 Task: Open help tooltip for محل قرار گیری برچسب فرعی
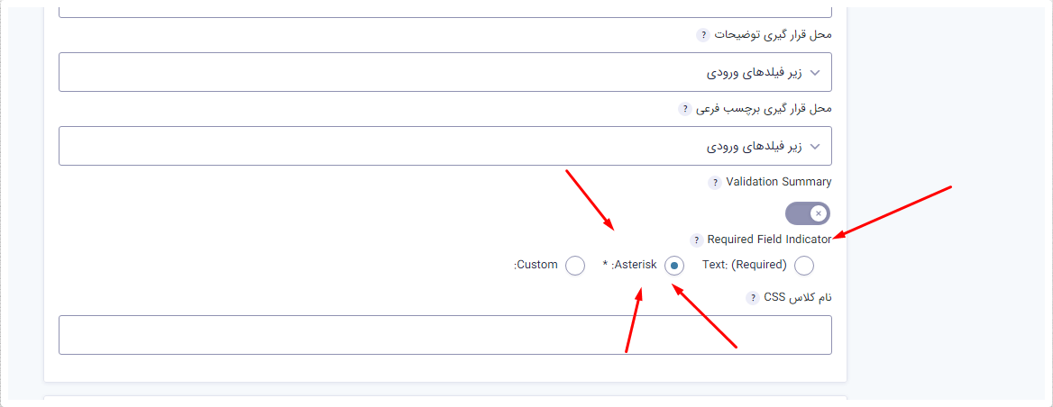(x=684, y=109)
